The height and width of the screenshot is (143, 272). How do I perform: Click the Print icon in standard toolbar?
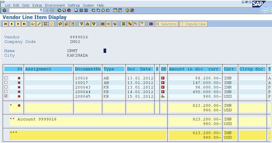click(x=76, y=10)
